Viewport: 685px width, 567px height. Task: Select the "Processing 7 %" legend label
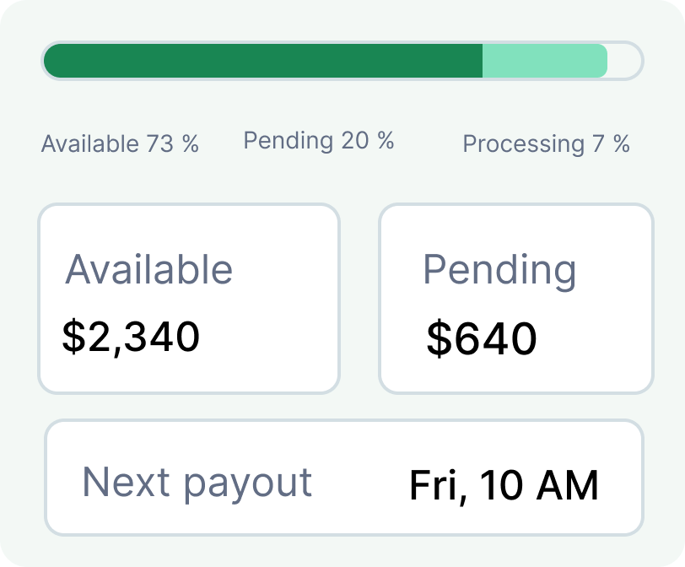click(x=546, y=144)
